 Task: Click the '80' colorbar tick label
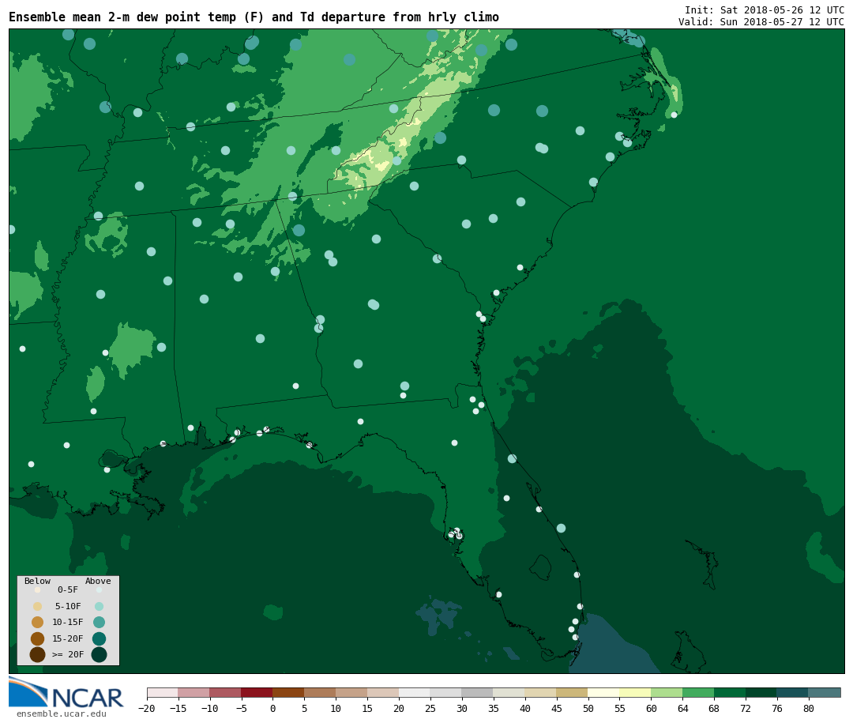tap(810, 708)
